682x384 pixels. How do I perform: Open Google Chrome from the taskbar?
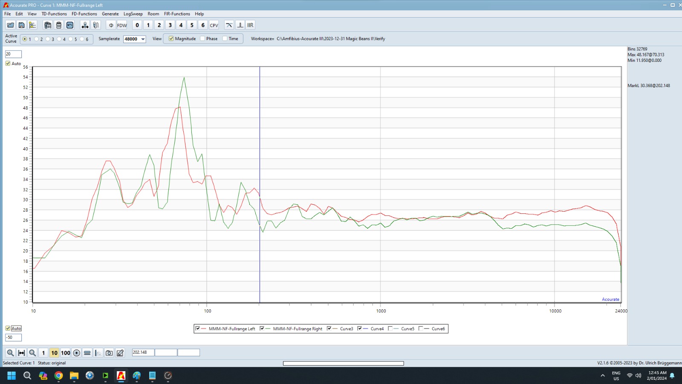[58, 375]
